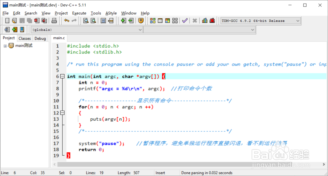
Task: Click the Save file toolbar icon
Action: pyautogui.click(x=22, y=21)
